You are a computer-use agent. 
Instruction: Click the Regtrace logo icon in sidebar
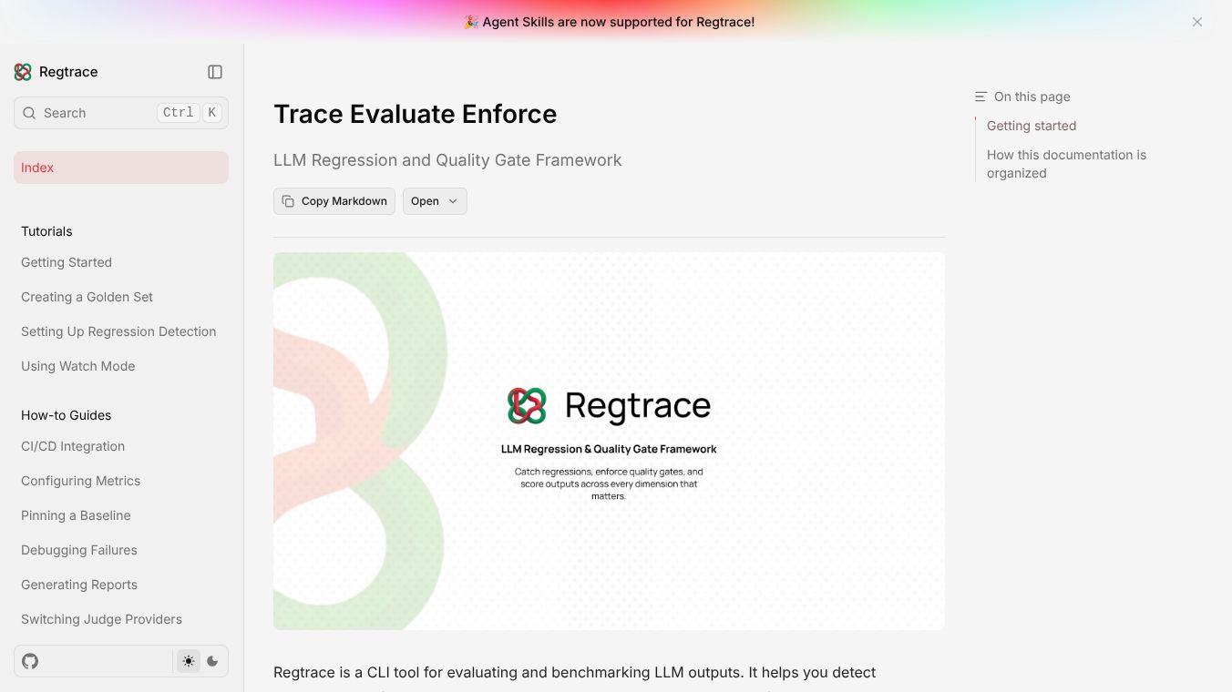tap(23, 72)
